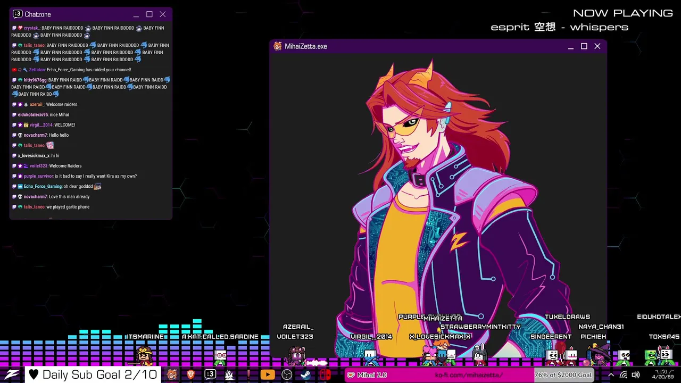Click the white ship taskbar icon
Viewport: 681px width, 383px height.
[229, 374]
